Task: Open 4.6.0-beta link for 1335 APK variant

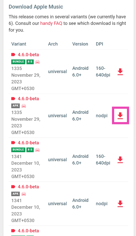Action: (x=28, y=98)
